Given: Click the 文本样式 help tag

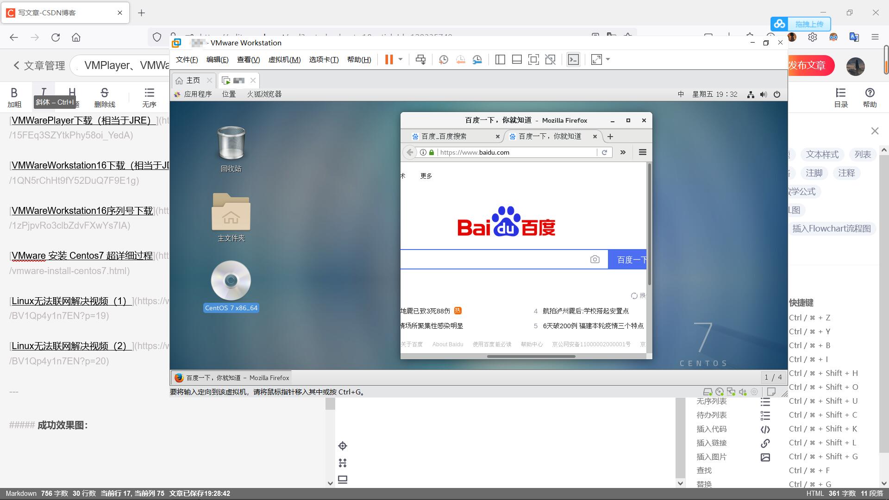Looking at the screenshot, I should (822, 155).
